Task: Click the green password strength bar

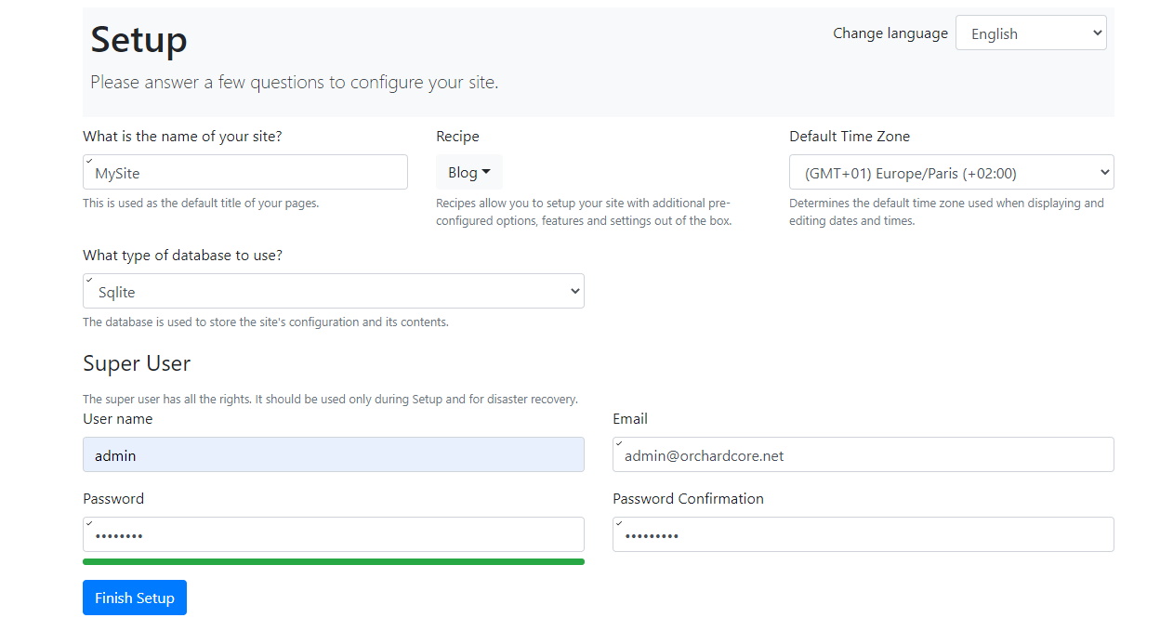Action: coord(334,561)
